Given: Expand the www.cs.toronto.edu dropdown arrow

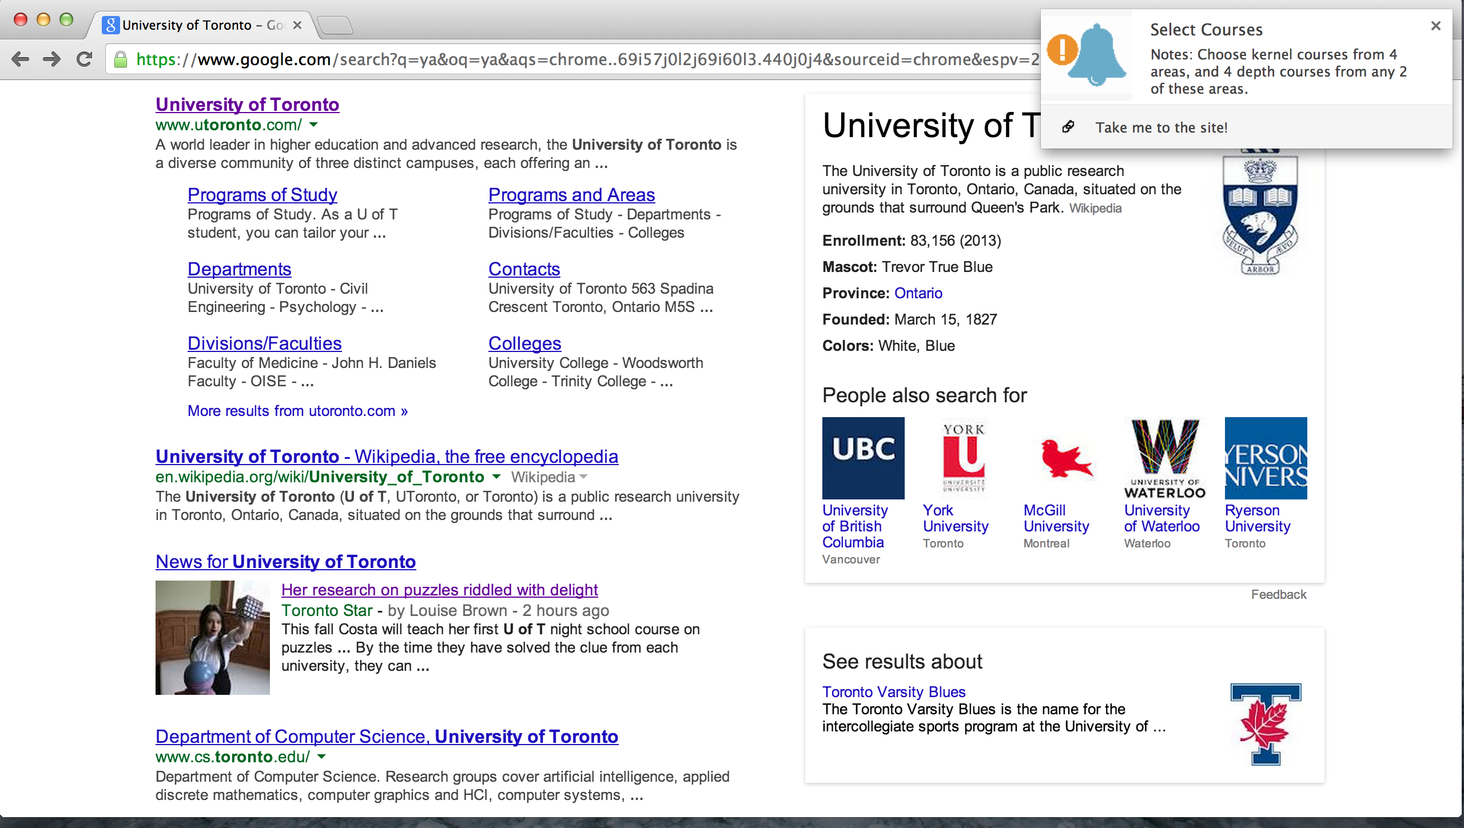Looking at the screenshot, I should [x=321, y=757].
